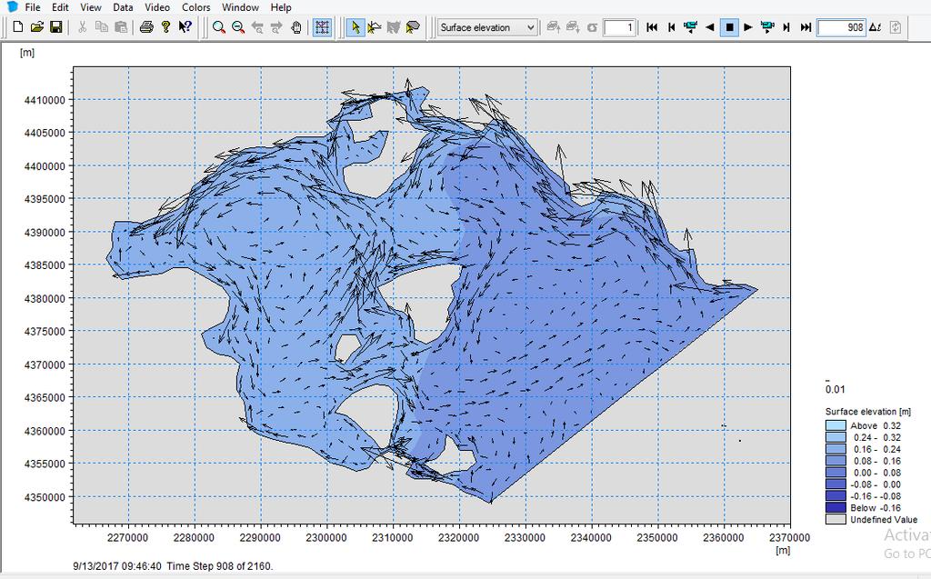Open a file with the folder icon
This screenshot has height=579, width=931.
point(36,27)
